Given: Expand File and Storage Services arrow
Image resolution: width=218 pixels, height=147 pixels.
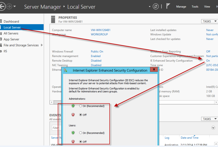Looking at the screenshot, I should [42, 45].
